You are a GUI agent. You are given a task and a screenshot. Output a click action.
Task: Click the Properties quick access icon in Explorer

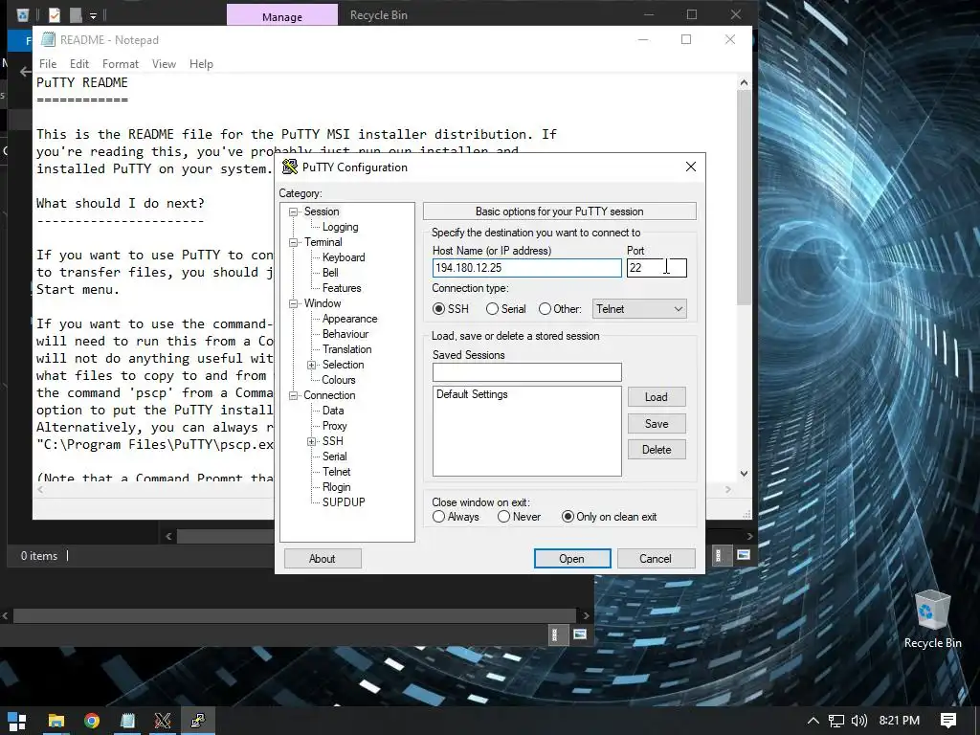pyautogui.click(x=55, y=15)
